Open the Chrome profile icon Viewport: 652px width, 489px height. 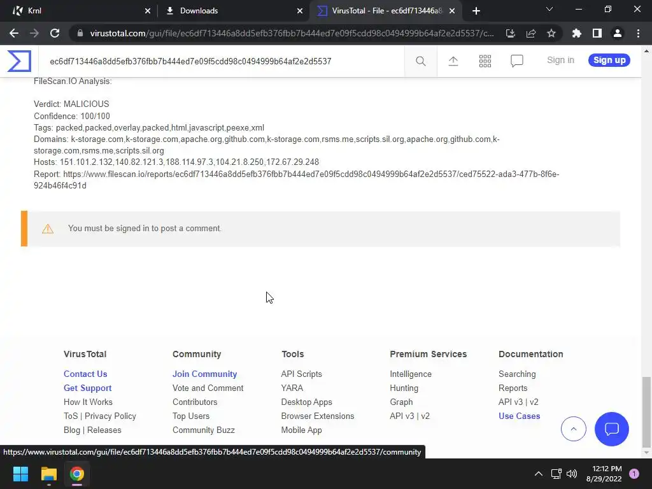(618, 33)
